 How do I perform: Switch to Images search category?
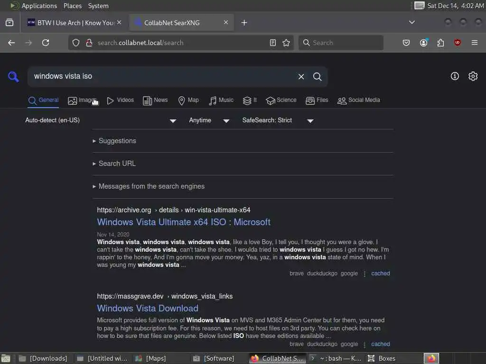click(82, 100)
